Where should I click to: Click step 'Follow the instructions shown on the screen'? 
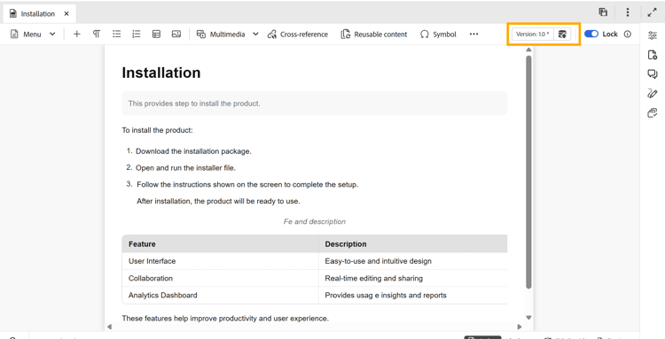[247, 184]
